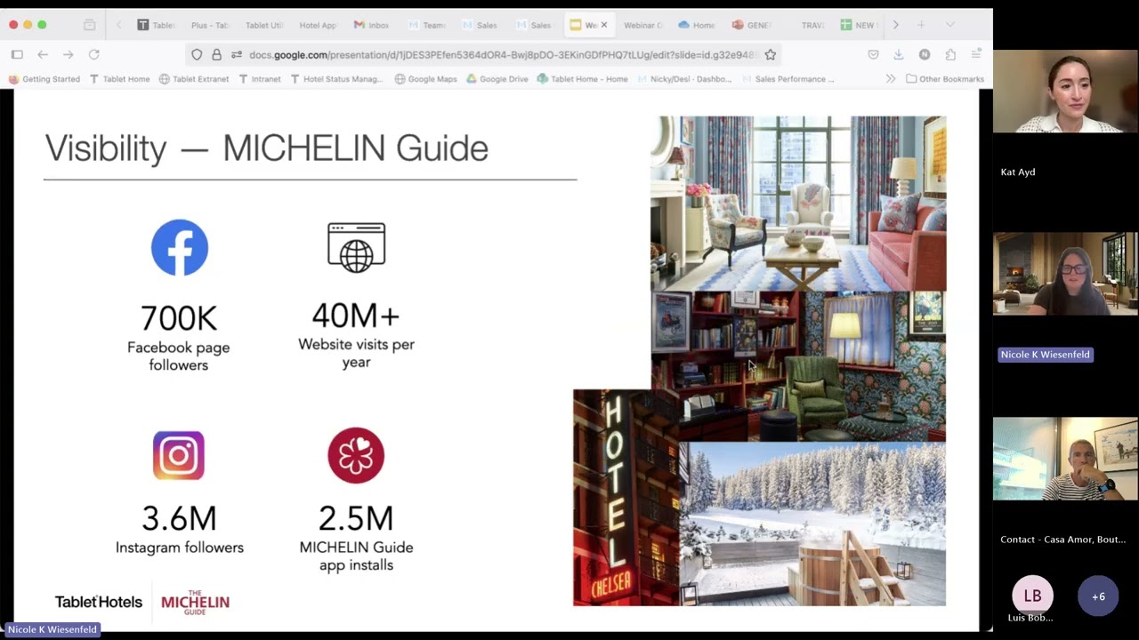This screenshot has height=640, width=1139.
Task: Switch to the Tablet Util tab
Action: [264, 25]
